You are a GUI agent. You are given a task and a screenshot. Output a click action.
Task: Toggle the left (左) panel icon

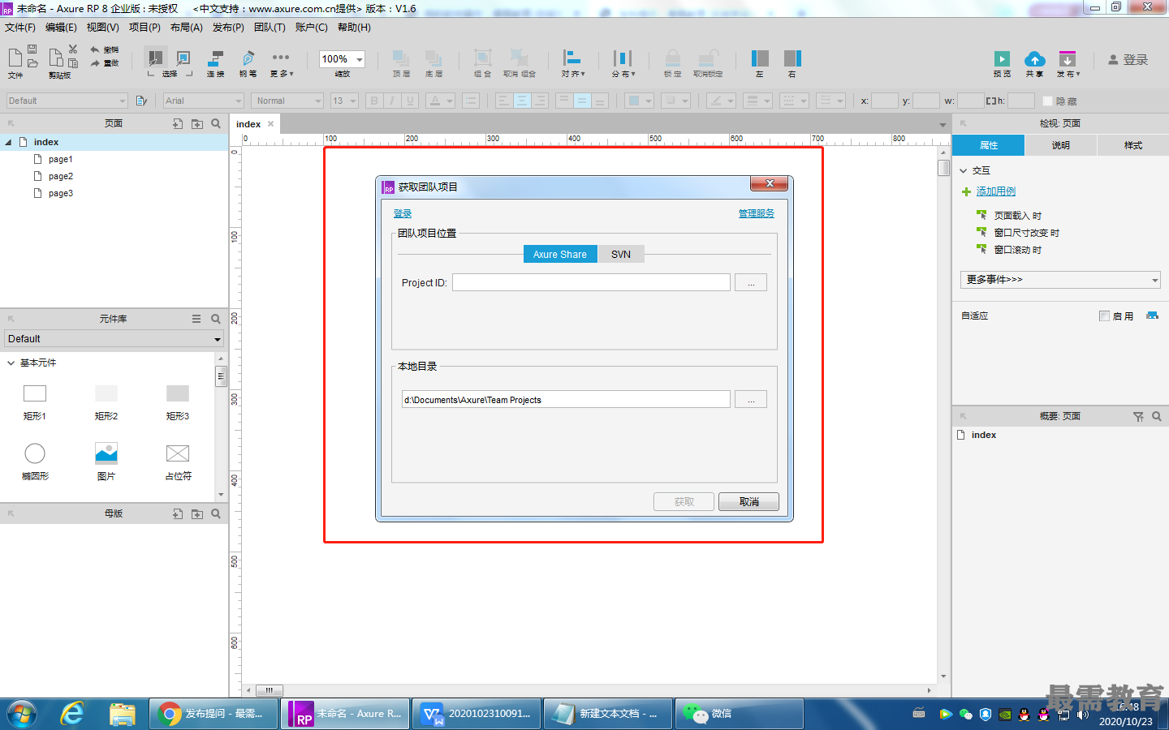[x=760, y=58]
